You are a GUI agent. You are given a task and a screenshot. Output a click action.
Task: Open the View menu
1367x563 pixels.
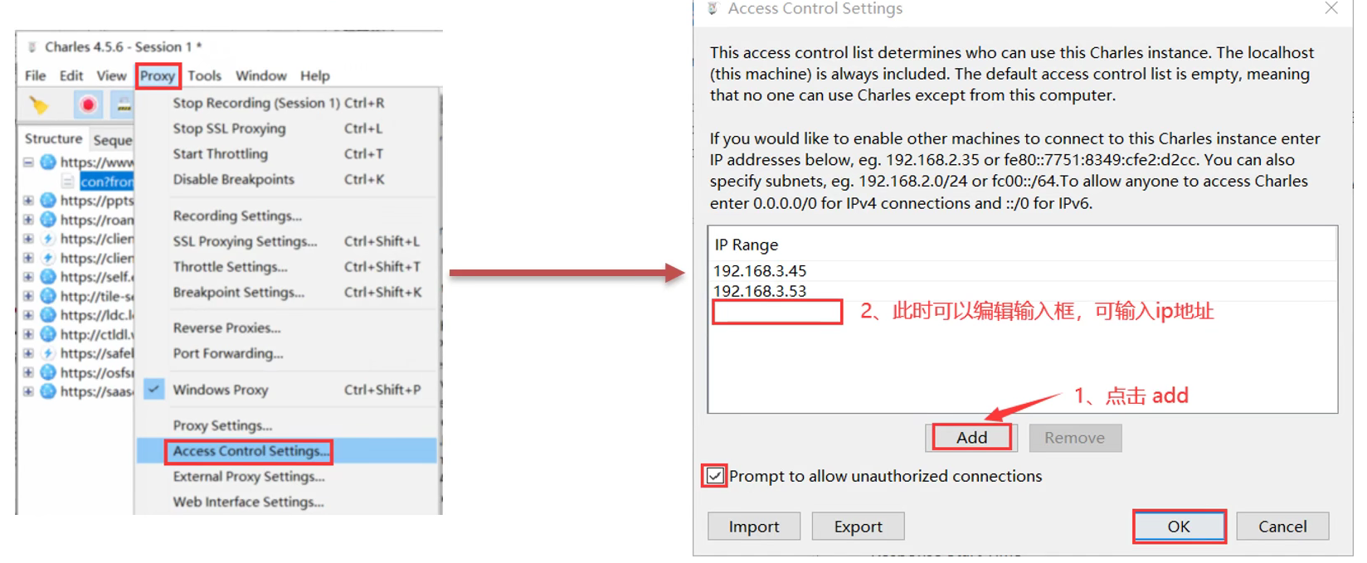pyautogui.click(x=111, y=75)
